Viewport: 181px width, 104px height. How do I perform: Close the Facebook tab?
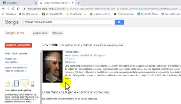coord(36,3)
